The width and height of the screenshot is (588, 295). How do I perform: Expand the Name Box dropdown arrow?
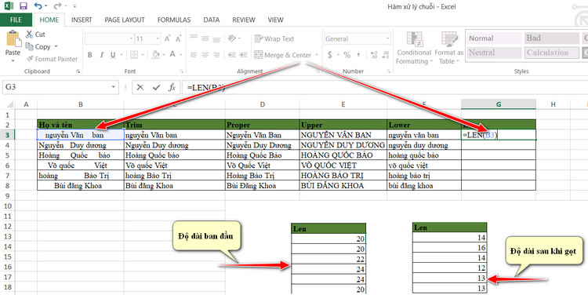pyautogui.click(x=113, y=87)
